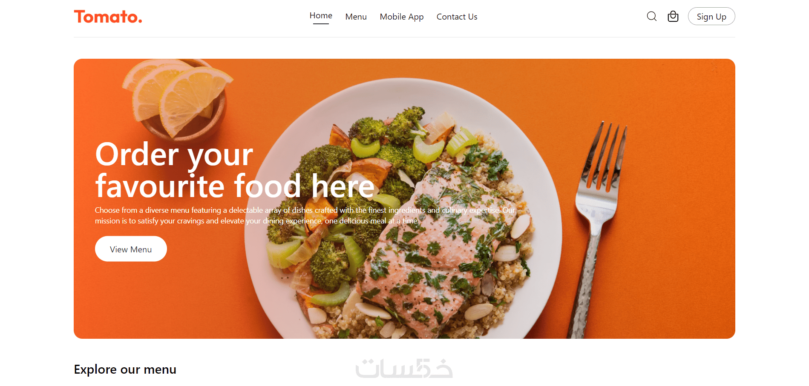Viewport: 809px width, 386px height.
Task: Go to the Home nav item
Action: [321, 16]
